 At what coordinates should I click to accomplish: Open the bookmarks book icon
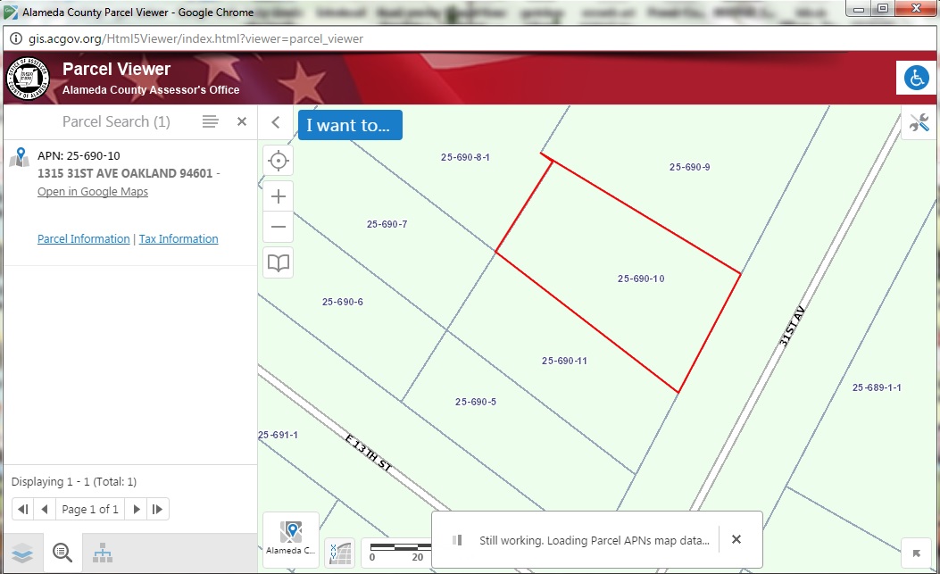tap(279, 262)
